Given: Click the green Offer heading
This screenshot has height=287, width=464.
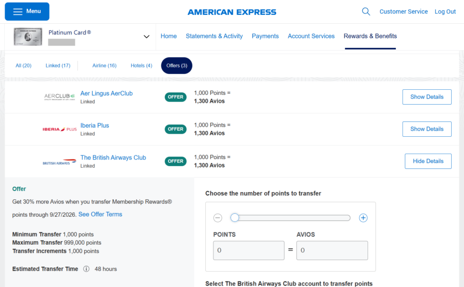Looking at the screenshot, I should tap(19, 189).
